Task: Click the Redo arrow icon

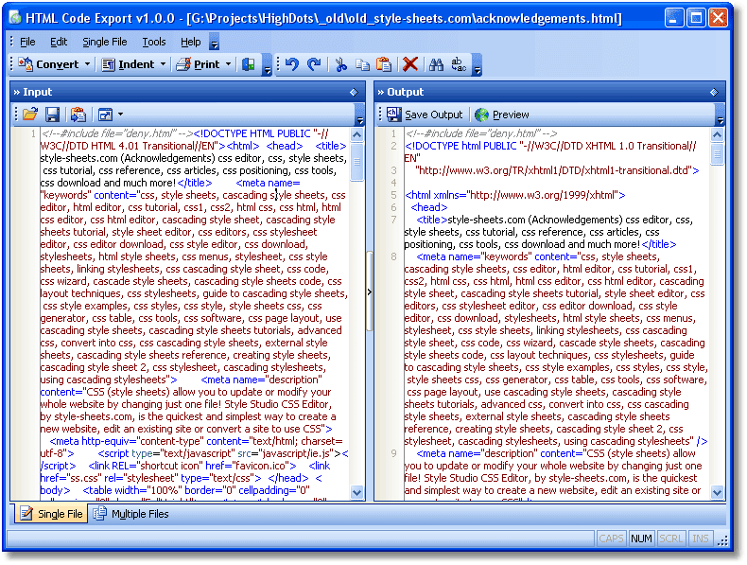Action: point(315,64)
